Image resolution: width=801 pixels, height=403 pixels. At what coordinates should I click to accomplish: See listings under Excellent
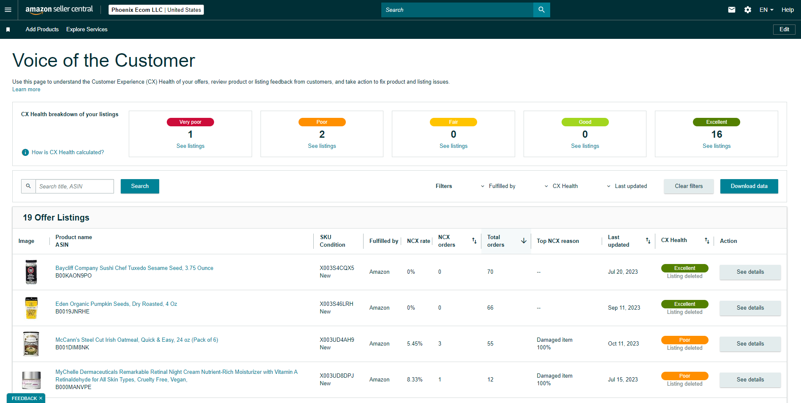717,146
